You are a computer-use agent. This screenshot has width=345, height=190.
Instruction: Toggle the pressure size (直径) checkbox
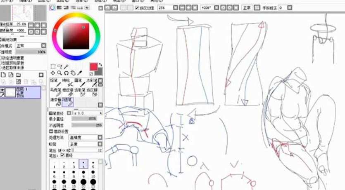pyautogui.click(x=63, y=155)
